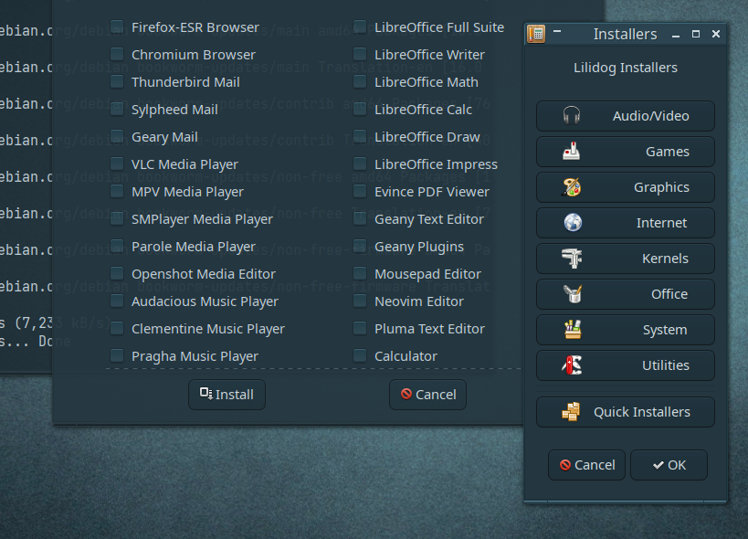The height and width of the screenshot is (539, 748).
Task: Toggle Geany Text Editor checkbox
Action: click(x=360, y=218)
